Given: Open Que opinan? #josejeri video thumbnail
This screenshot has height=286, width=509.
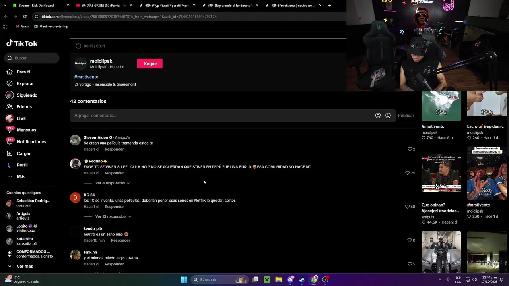Looking at the screenshot, I should [441, 173].
